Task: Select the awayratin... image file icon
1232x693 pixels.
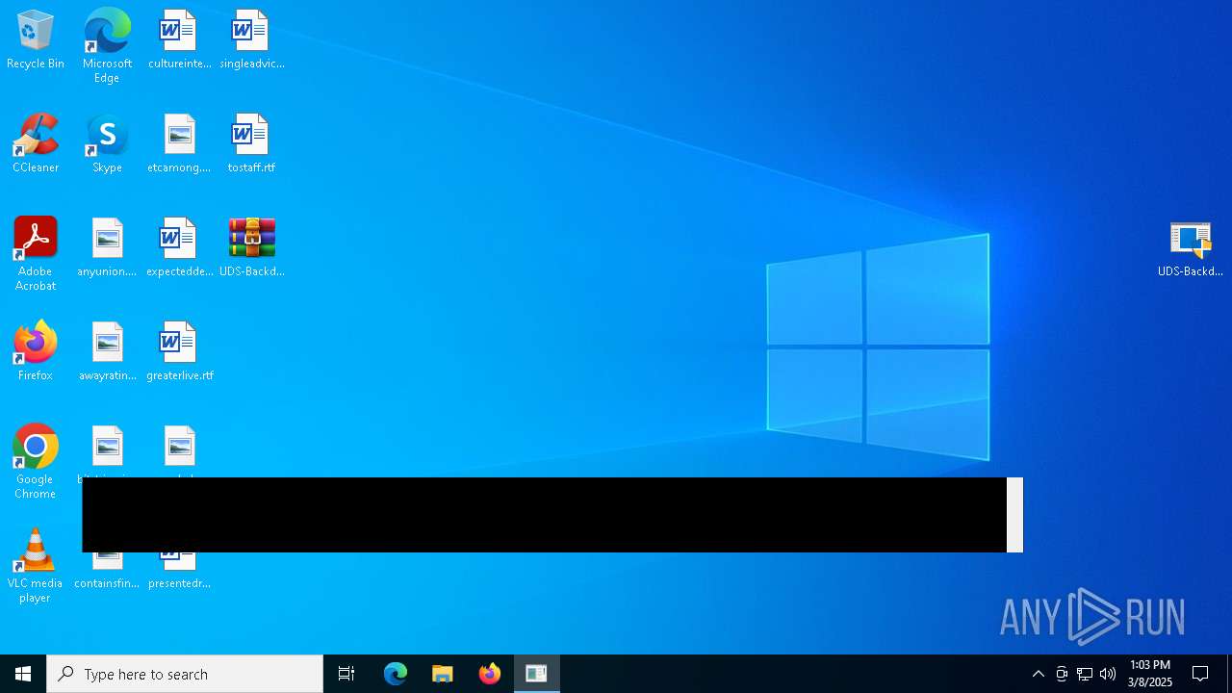Action: 107,352
